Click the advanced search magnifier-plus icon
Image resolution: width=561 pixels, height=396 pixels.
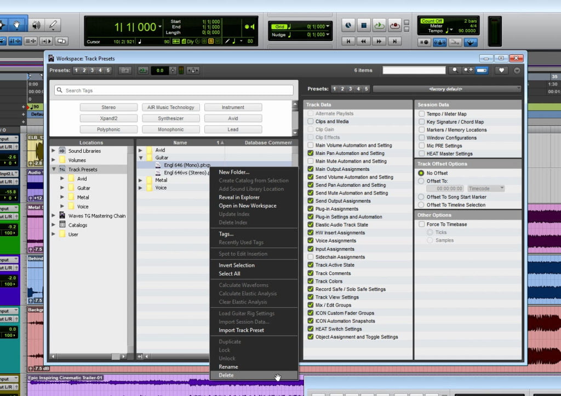click(468, 70)
